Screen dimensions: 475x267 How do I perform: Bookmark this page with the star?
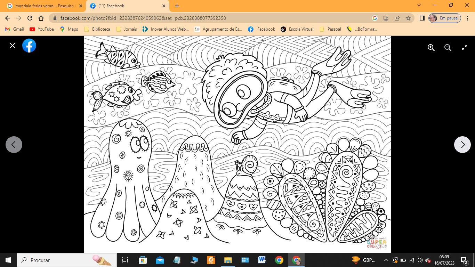pos(408,18)
